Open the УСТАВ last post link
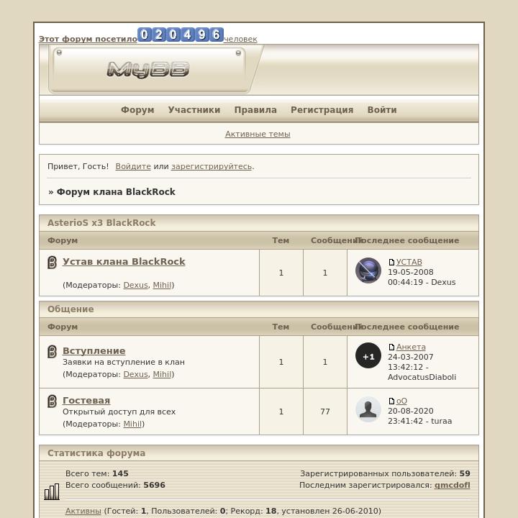Image resolution: width=518 pixels, height=518 pixels. click(409, 262)
